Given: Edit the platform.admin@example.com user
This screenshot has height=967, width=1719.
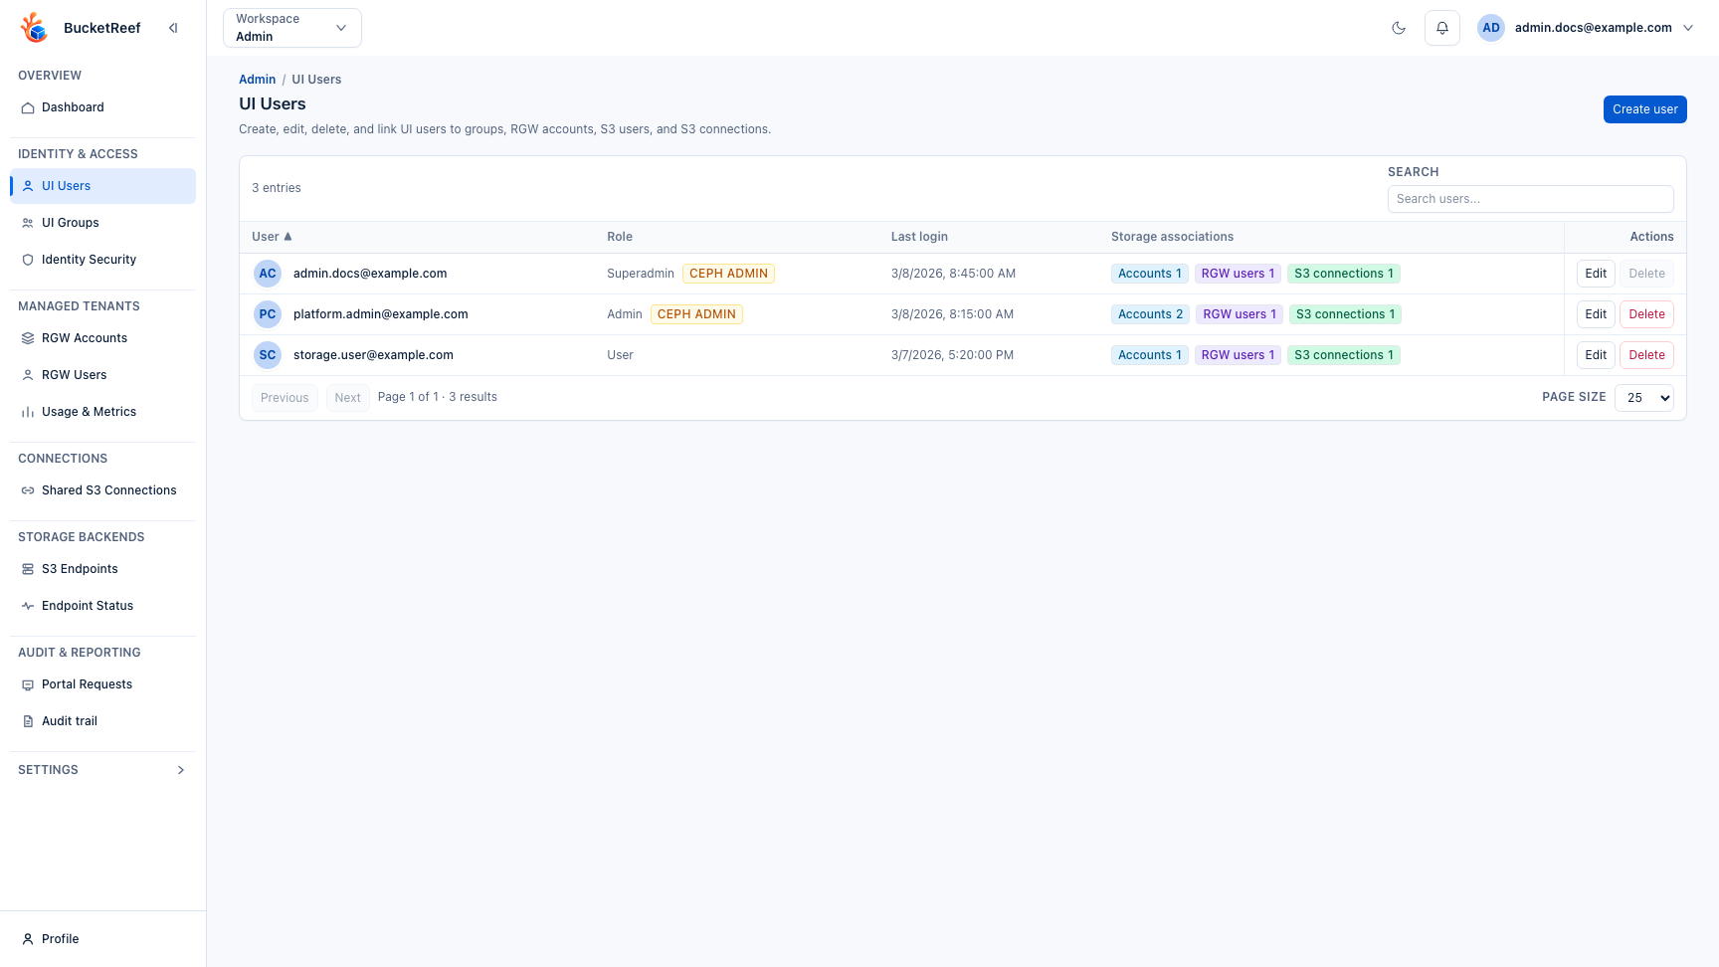Looking at the screenshot, I should coord(1596,314).
